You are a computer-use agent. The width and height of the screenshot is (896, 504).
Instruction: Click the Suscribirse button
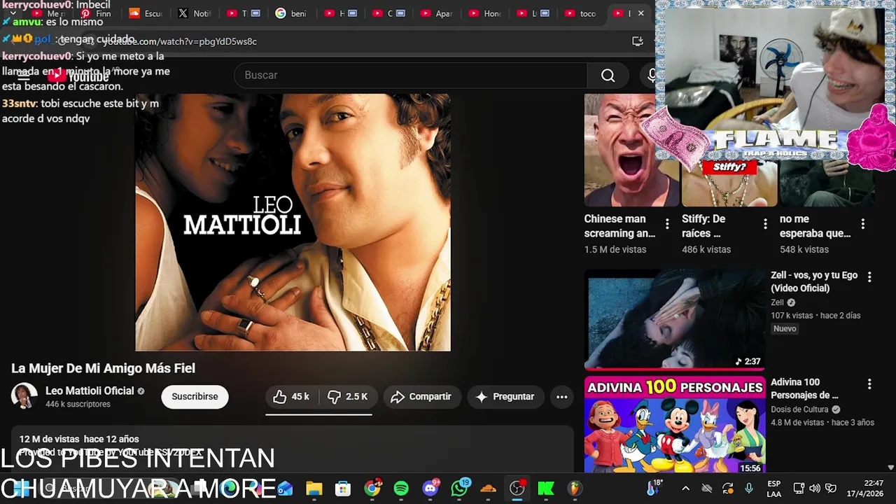coord(195,396)
